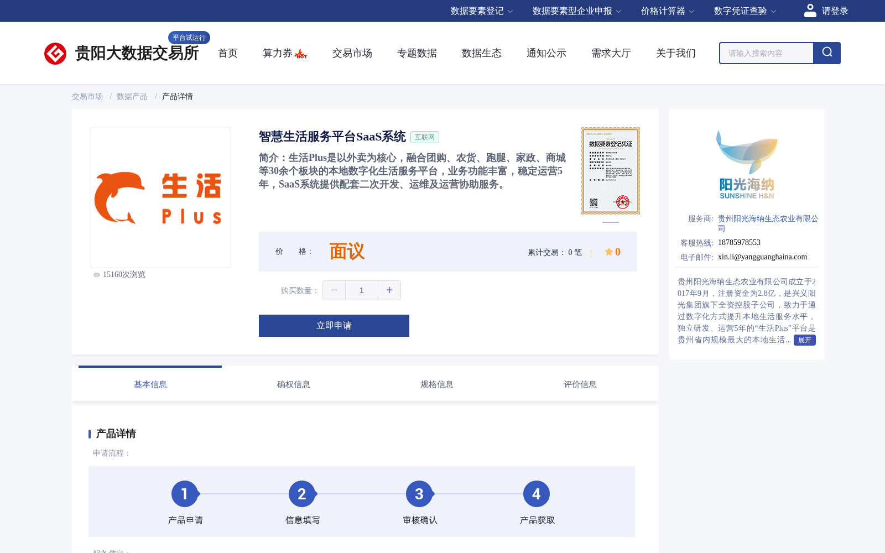Click 请登录 link

point(835,11)
